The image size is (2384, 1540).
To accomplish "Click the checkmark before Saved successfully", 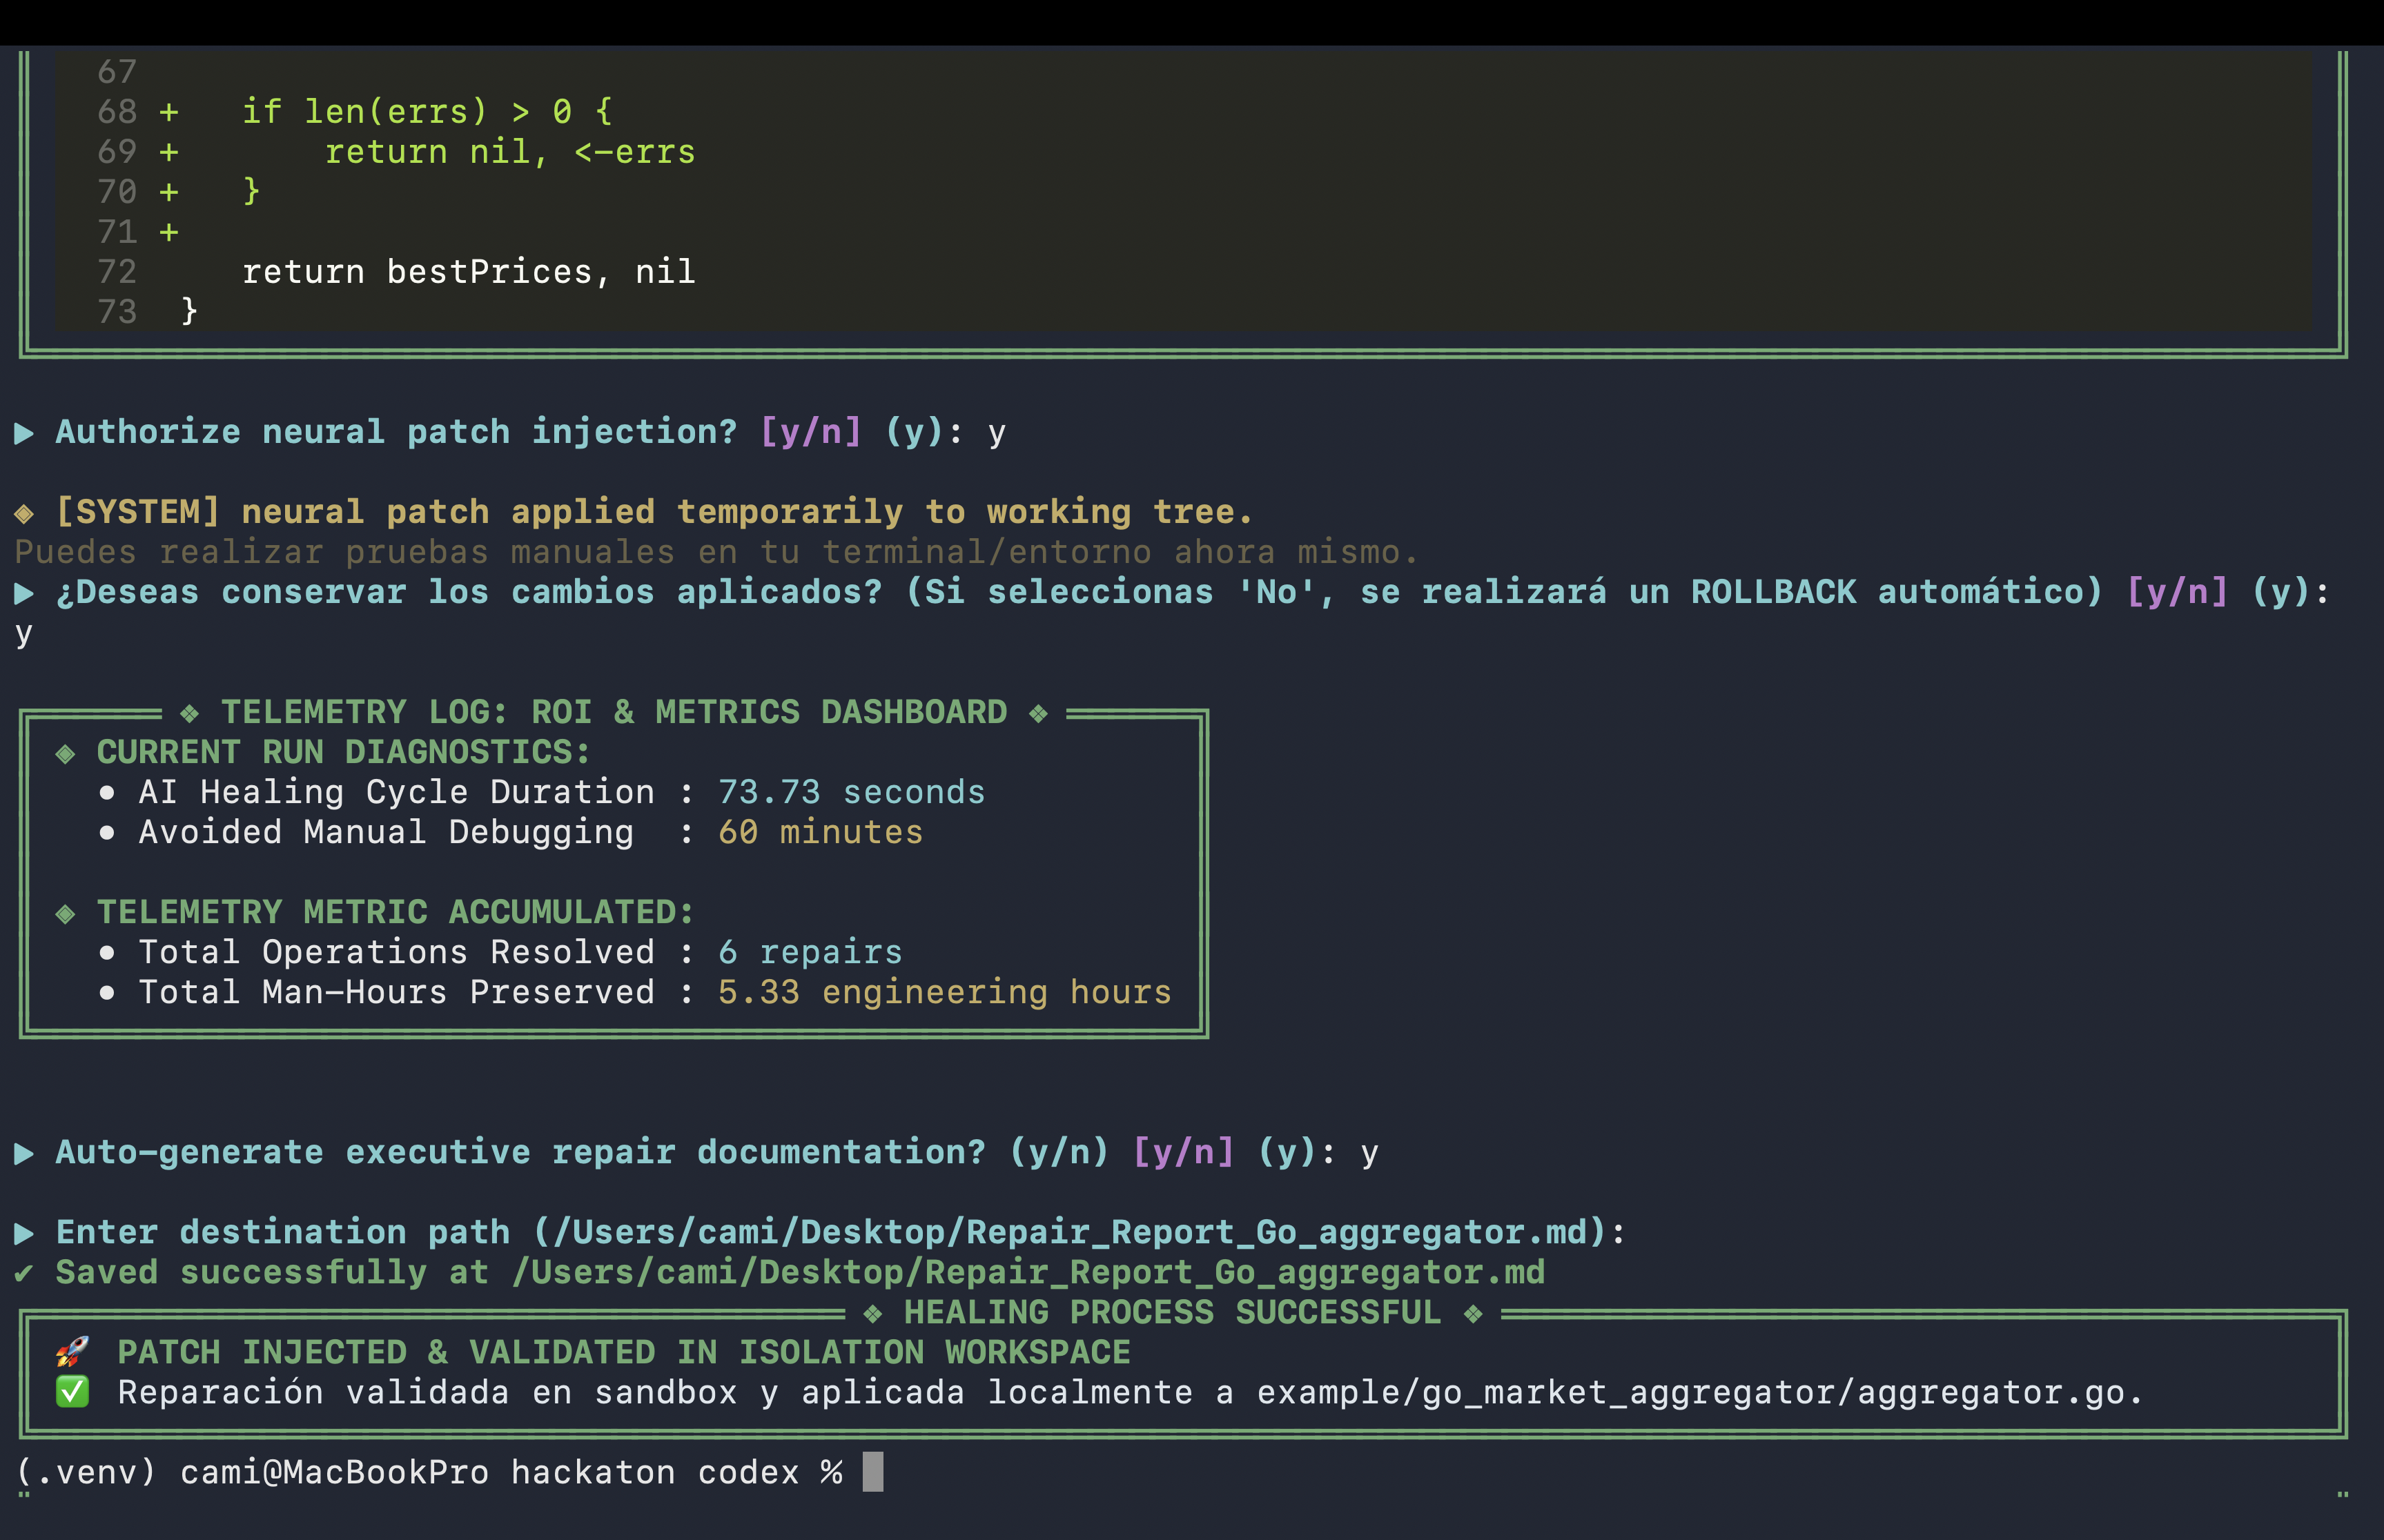I will (x=23, y=1273).
